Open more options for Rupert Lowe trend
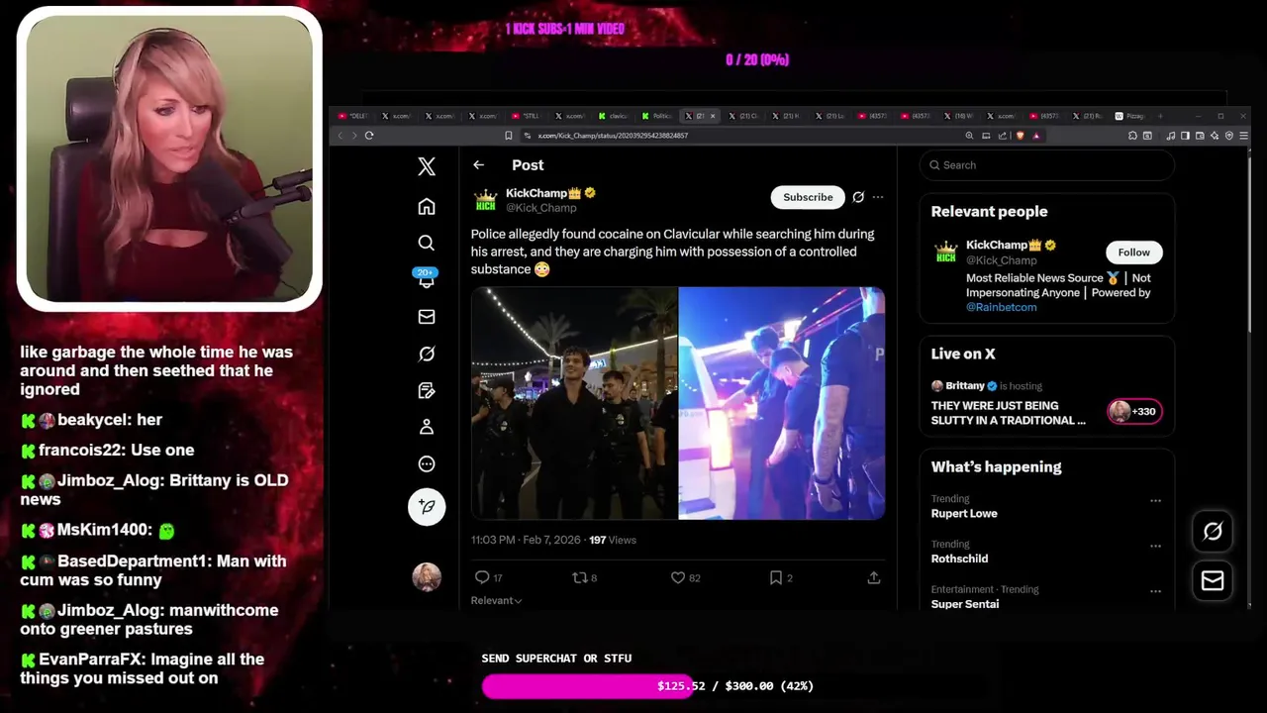Screen dimensions: 1267x713 click(1155, 501)
